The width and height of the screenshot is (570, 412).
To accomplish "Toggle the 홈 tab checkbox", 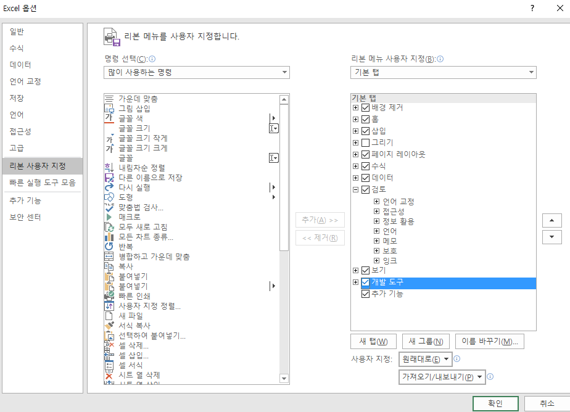I will point(366,119).
